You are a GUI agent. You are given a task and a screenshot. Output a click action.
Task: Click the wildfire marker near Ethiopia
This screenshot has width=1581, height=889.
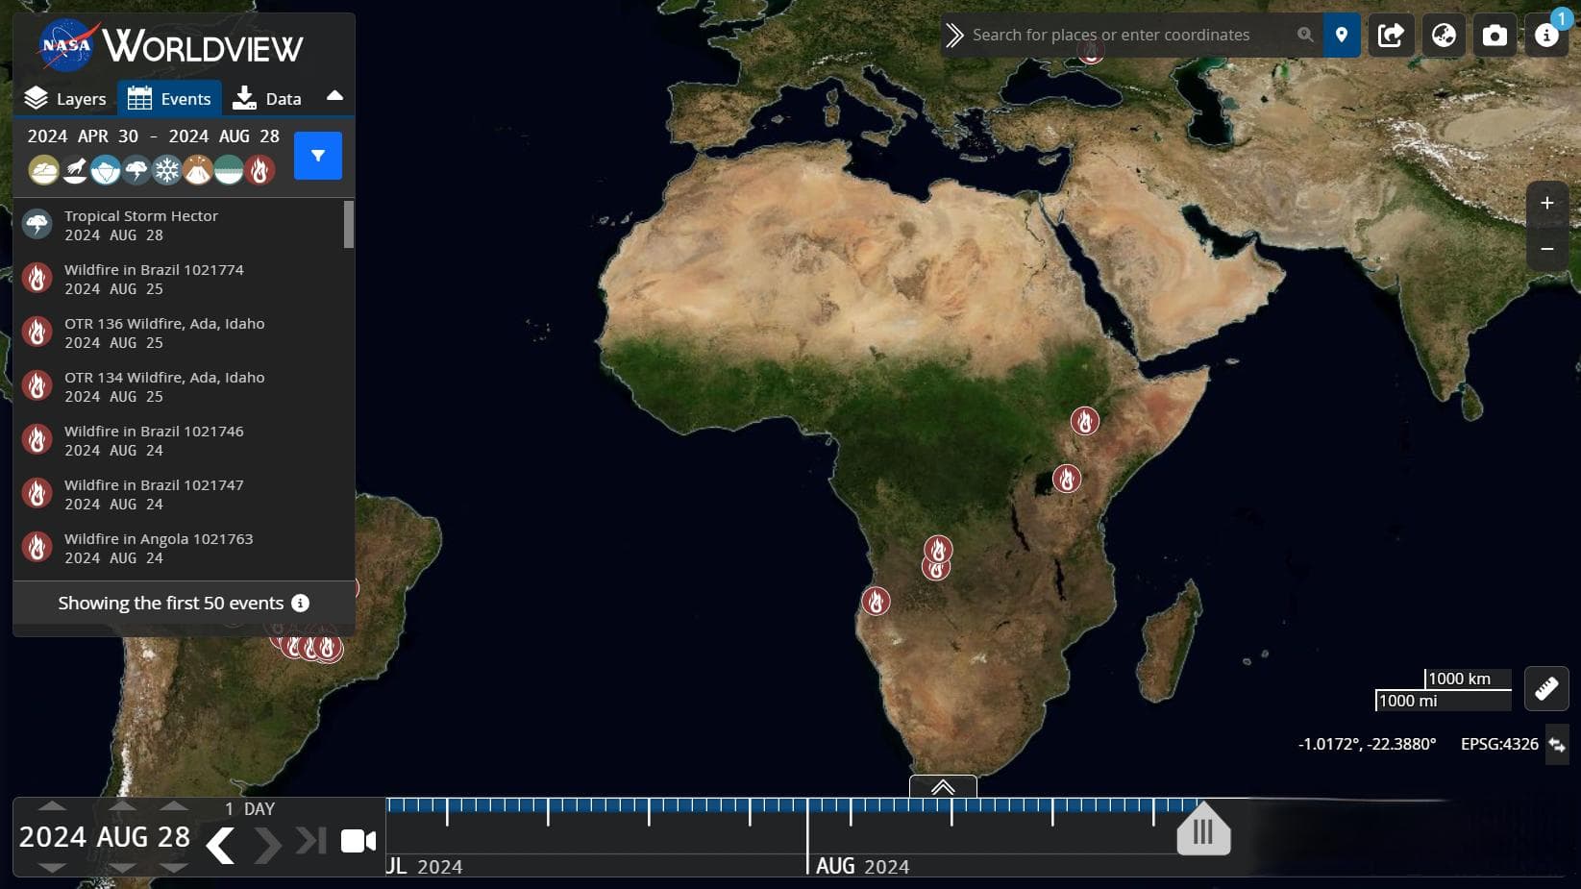pyautogui.click(x=1085, y=420)
